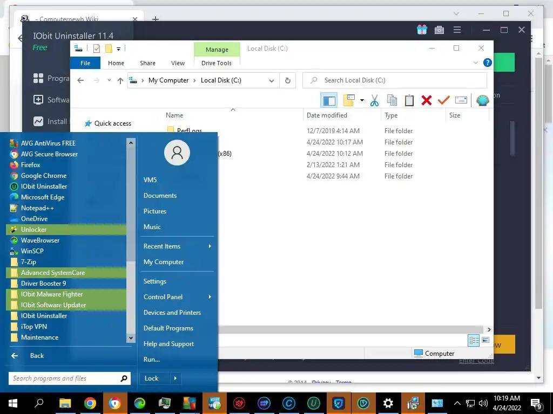Open File Explorer from taskbar

[65, 403]
